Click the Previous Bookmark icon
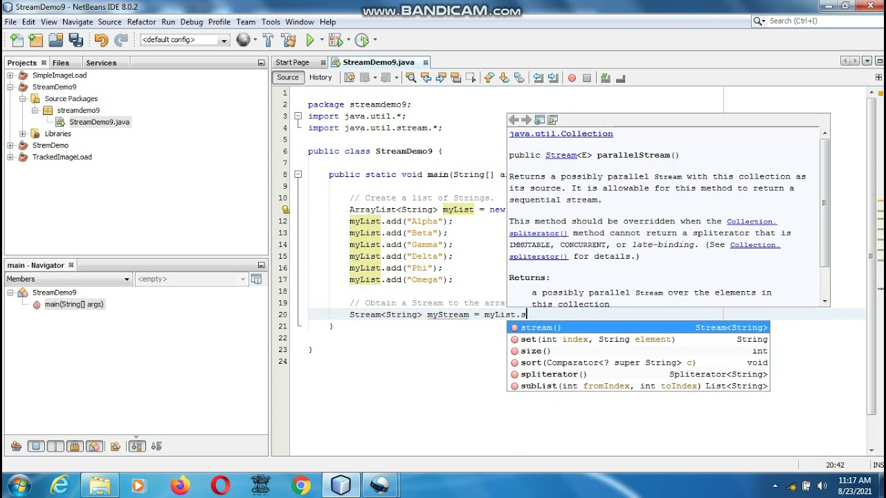 pos(489,78)
